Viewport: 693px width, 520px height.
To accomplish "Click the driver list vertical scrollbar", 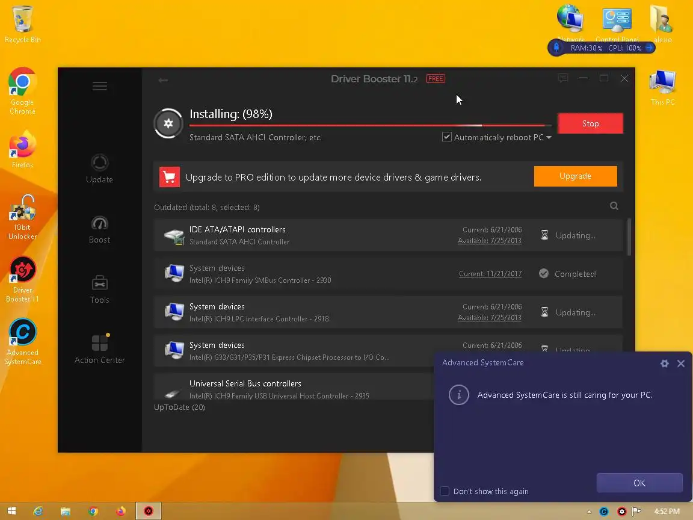I will [x=629, y=237].
